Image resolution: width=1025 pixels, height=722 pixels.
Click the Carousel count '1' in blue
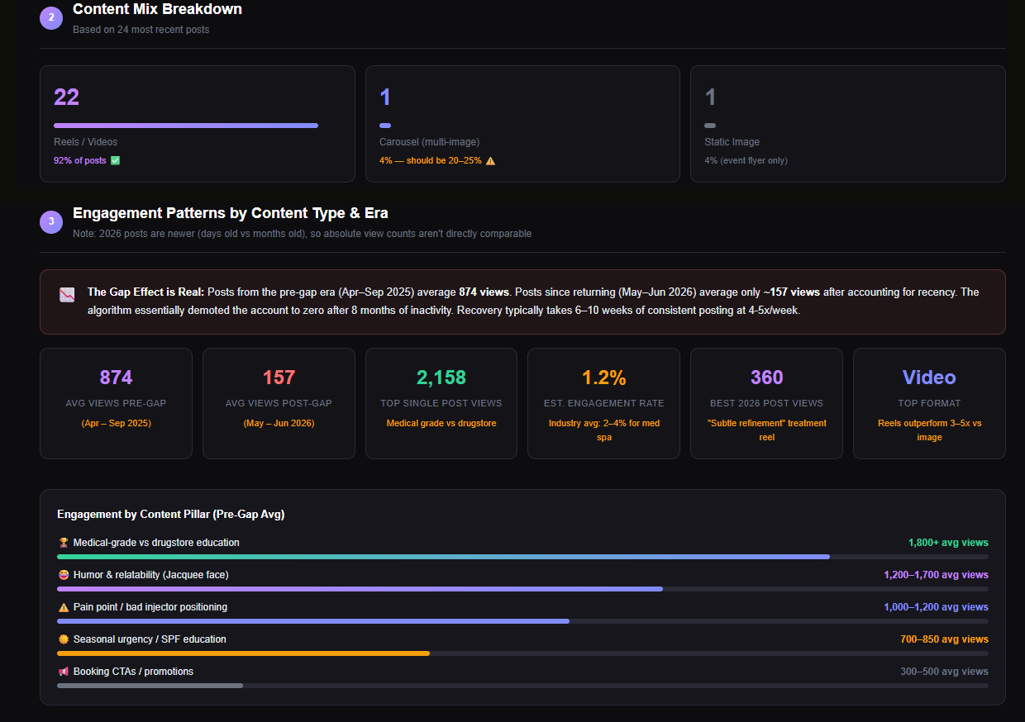(x=385, y=97)
